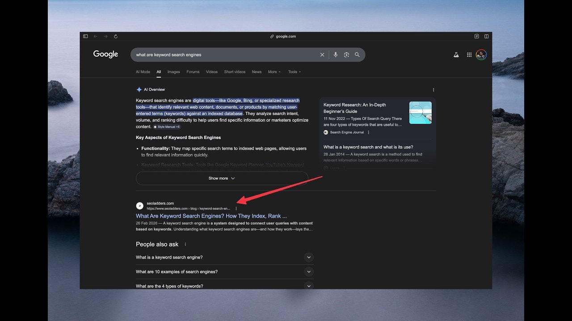Click the Google logo

click(105, 54)
